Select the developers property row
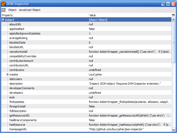 [x=86, y=93]
